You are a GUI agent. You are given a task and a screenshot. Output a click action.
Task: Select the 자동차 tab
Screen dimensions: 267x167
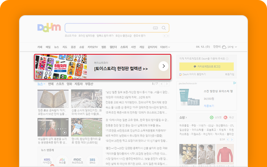coord(79,84)
